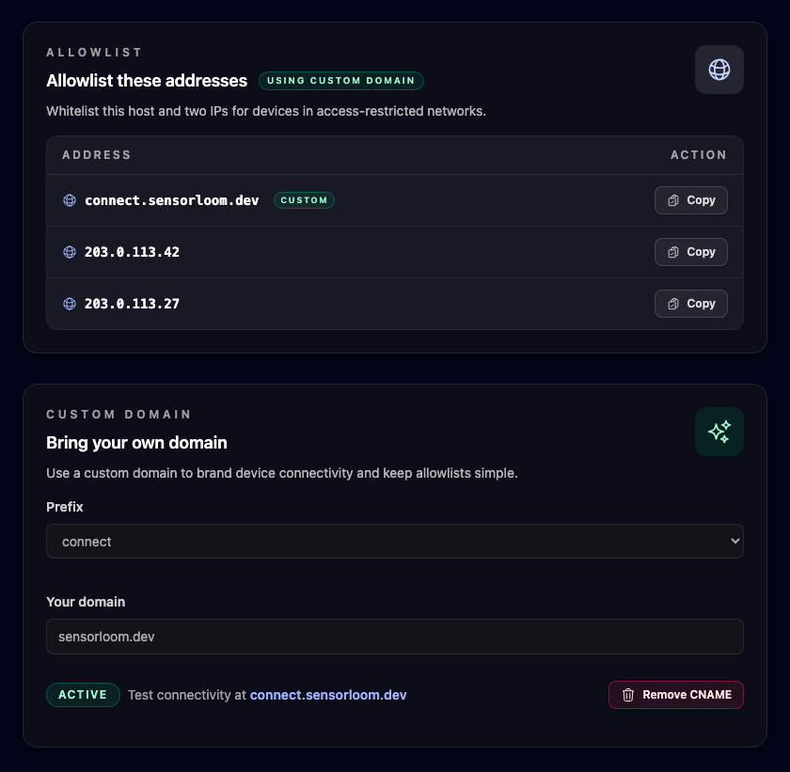790x772 pixels.
Task: Click the globe icon beside connect.sensorloom.dev
Action: [x=69, y=200]
